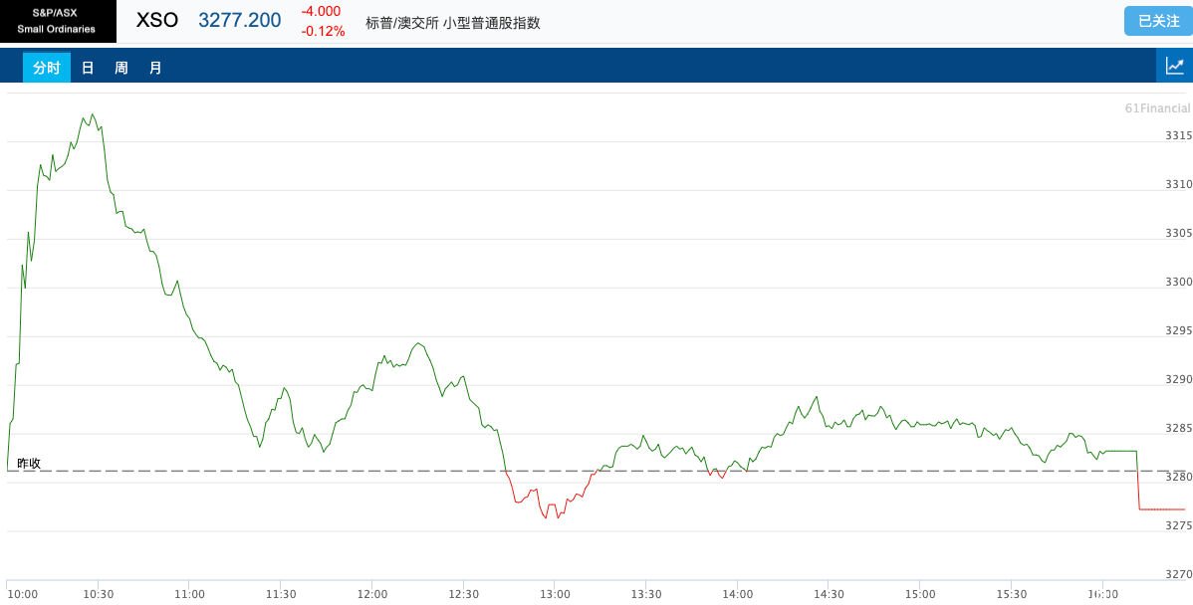Click the 11:00 time axis label
1193x605 pixels.
pyautogui.click(x=189, y=594)
